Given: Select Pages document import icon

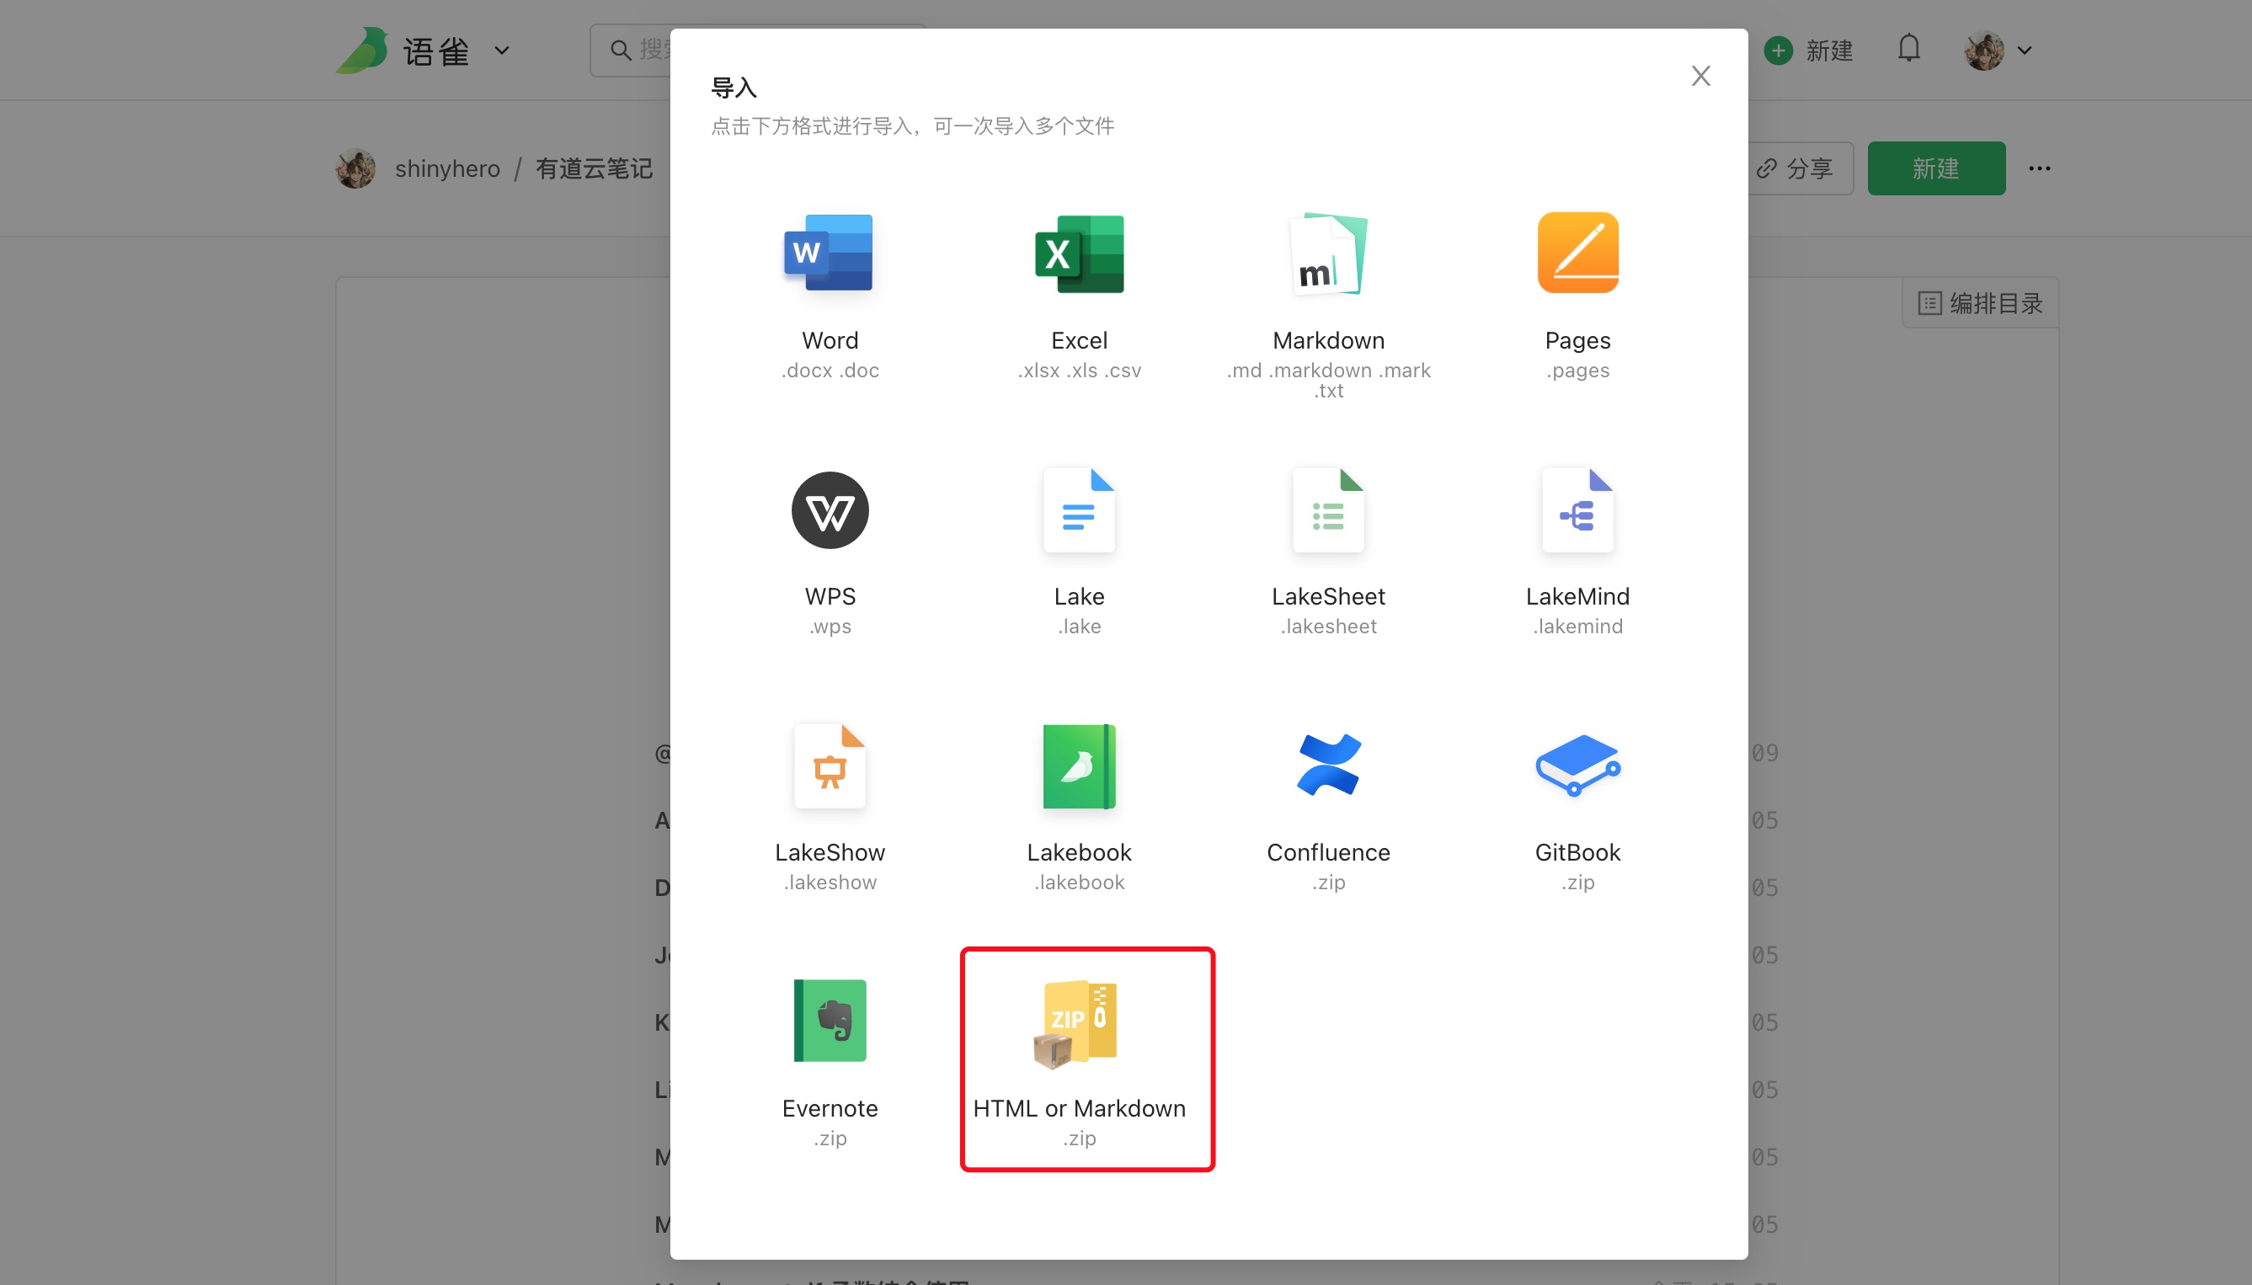Looking at the screenshot, I should pos(1577,253).
